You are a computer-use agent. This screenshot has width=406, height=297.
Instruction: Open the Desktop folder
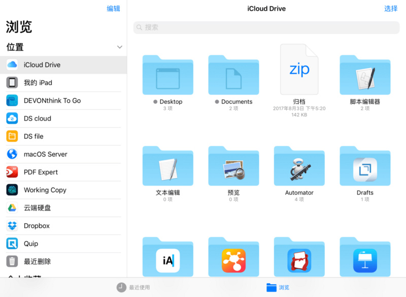point(168,75)
